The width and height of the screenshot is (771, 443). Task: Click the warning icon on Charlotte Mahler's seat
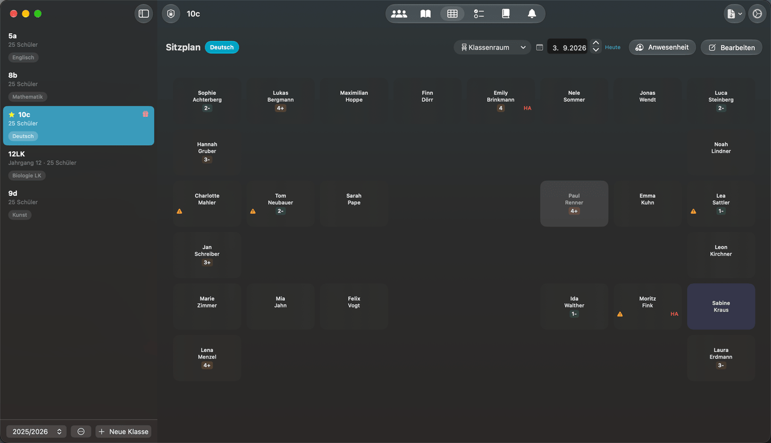(x=179, y=212)
